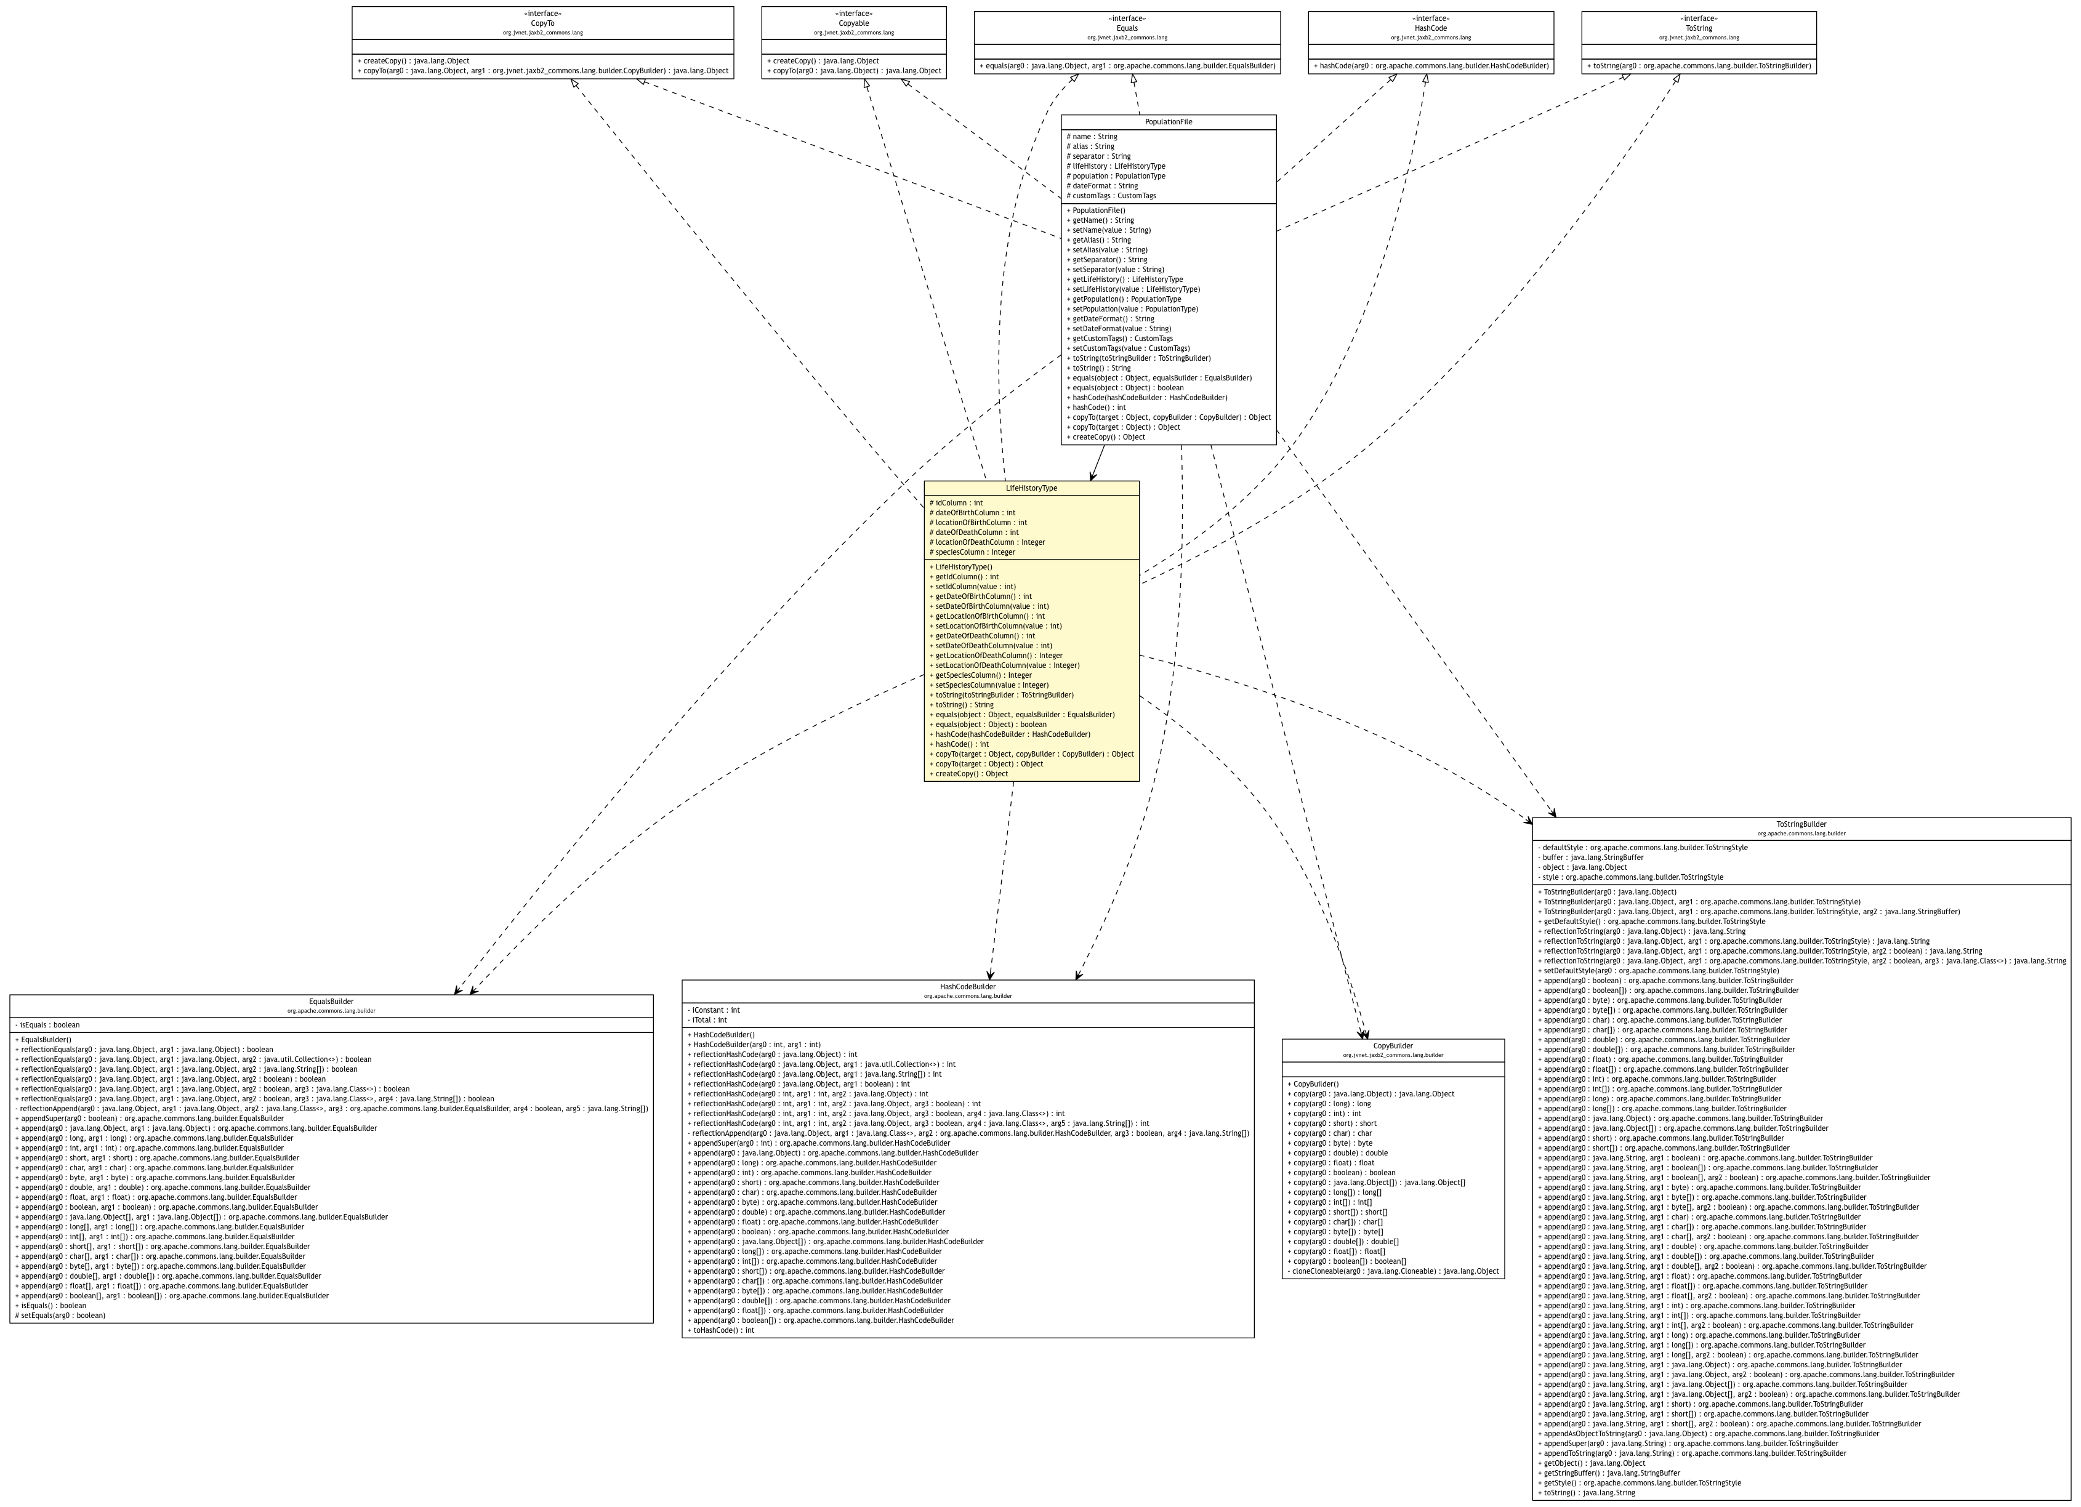
Task: Select '+ getDateOfDeathColumn() : int' method
Action: 982,636
